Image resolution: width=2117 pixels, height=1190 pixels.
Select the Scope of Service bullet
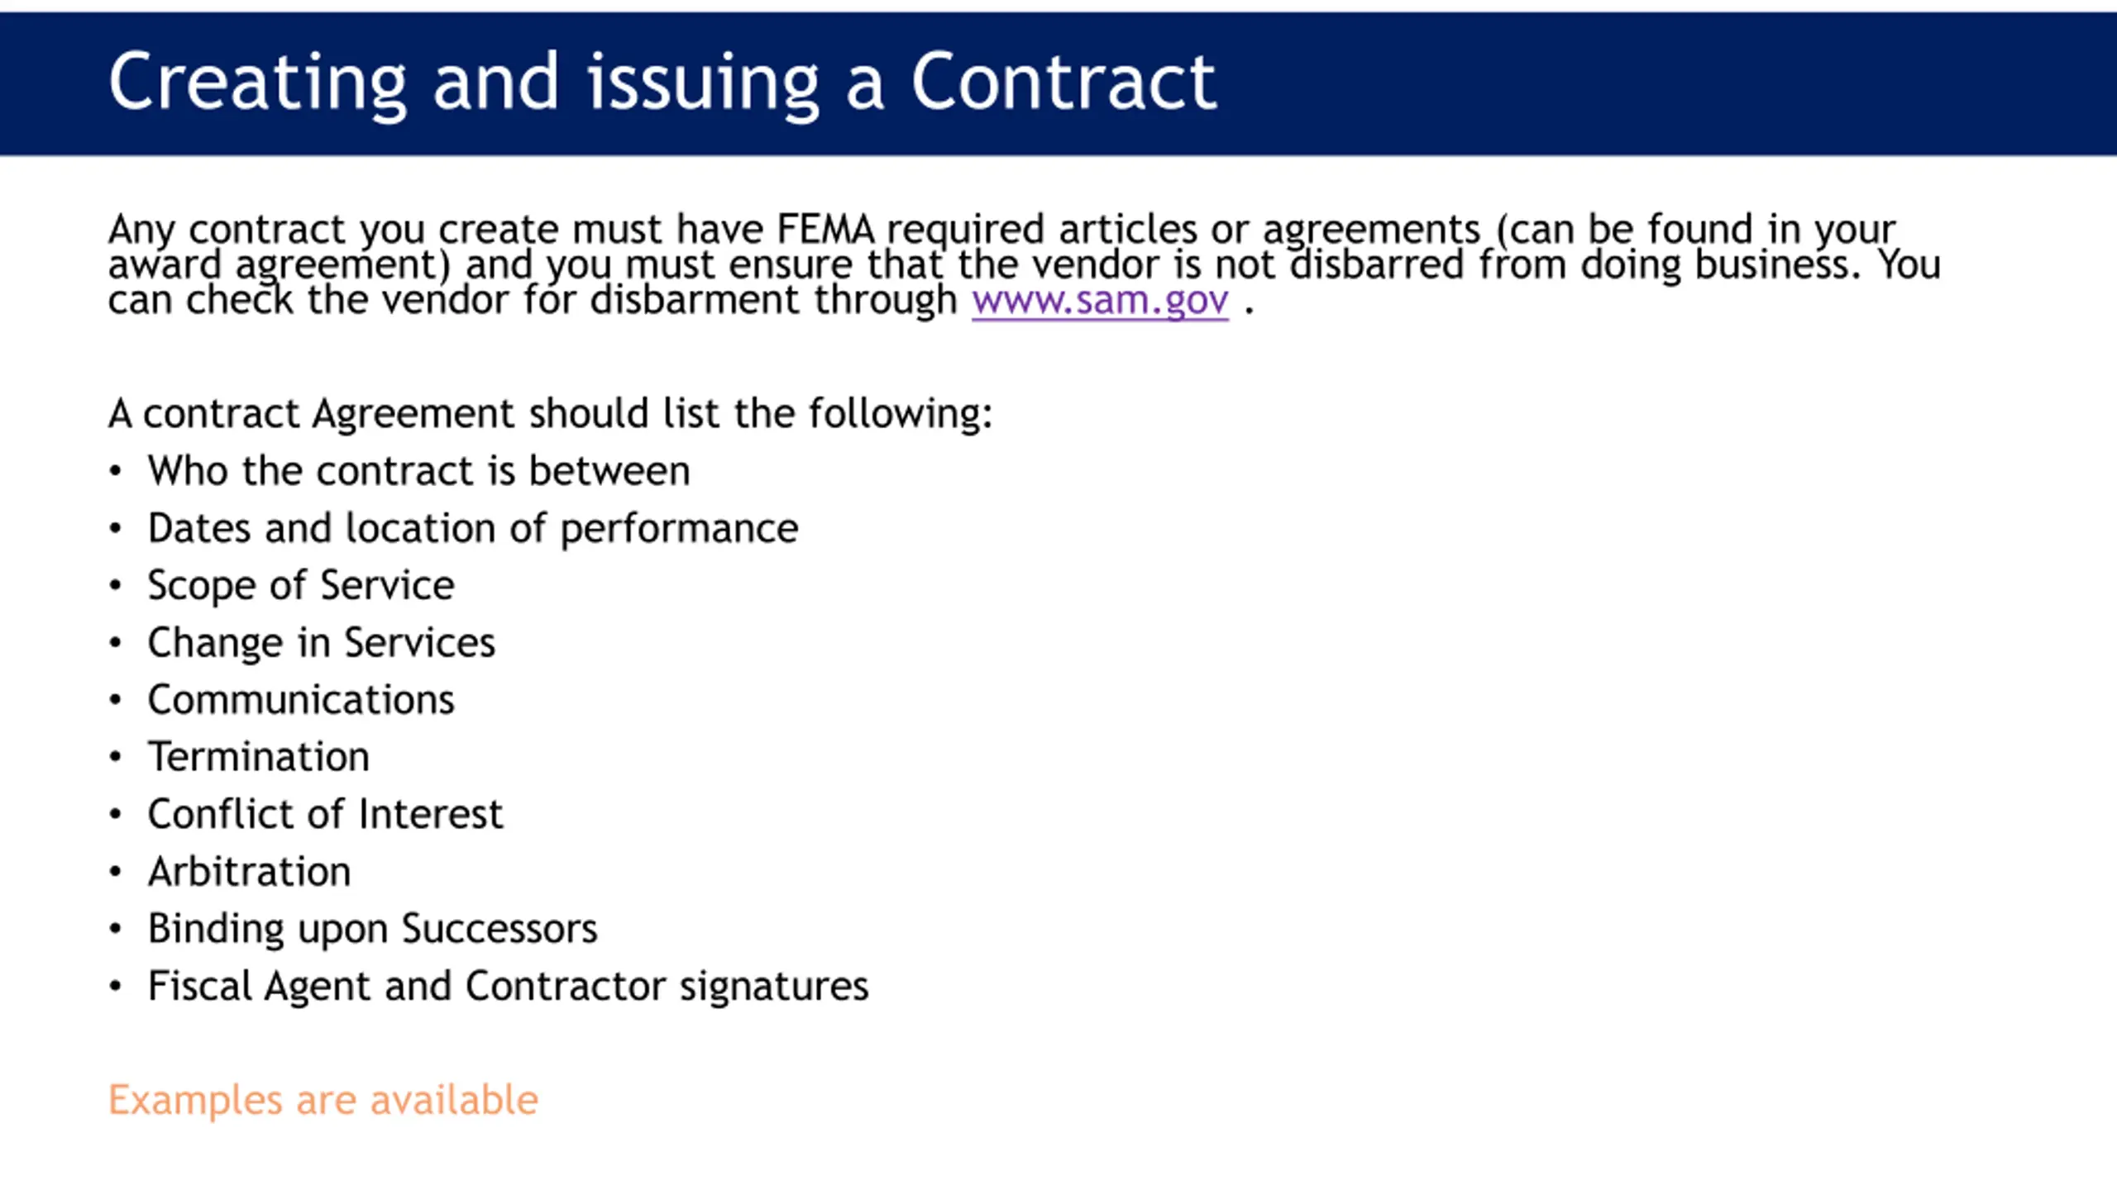301,586
